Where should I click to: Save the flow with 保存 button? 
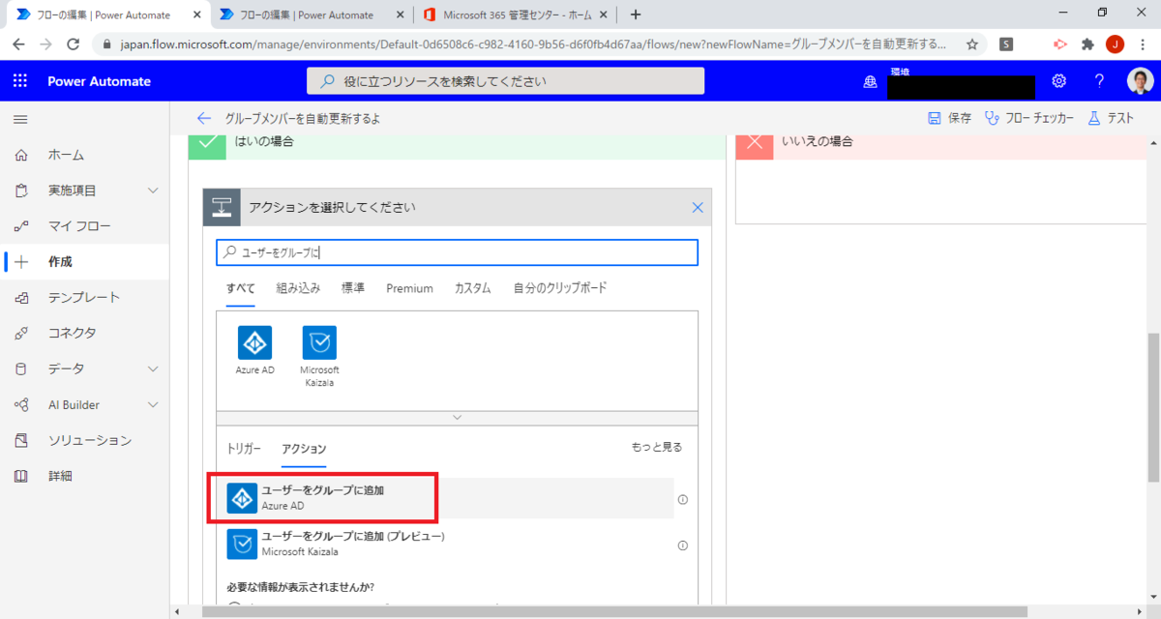pos(949,118)
